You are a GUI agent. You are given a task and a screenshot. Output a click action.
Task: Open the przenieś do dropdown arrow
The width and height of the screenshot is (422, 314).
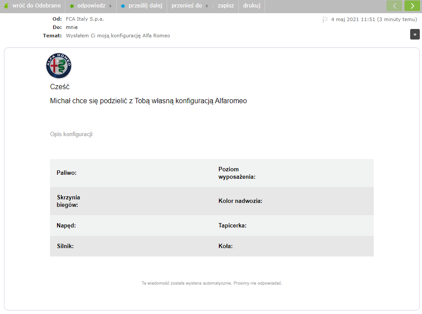point(207,6)
